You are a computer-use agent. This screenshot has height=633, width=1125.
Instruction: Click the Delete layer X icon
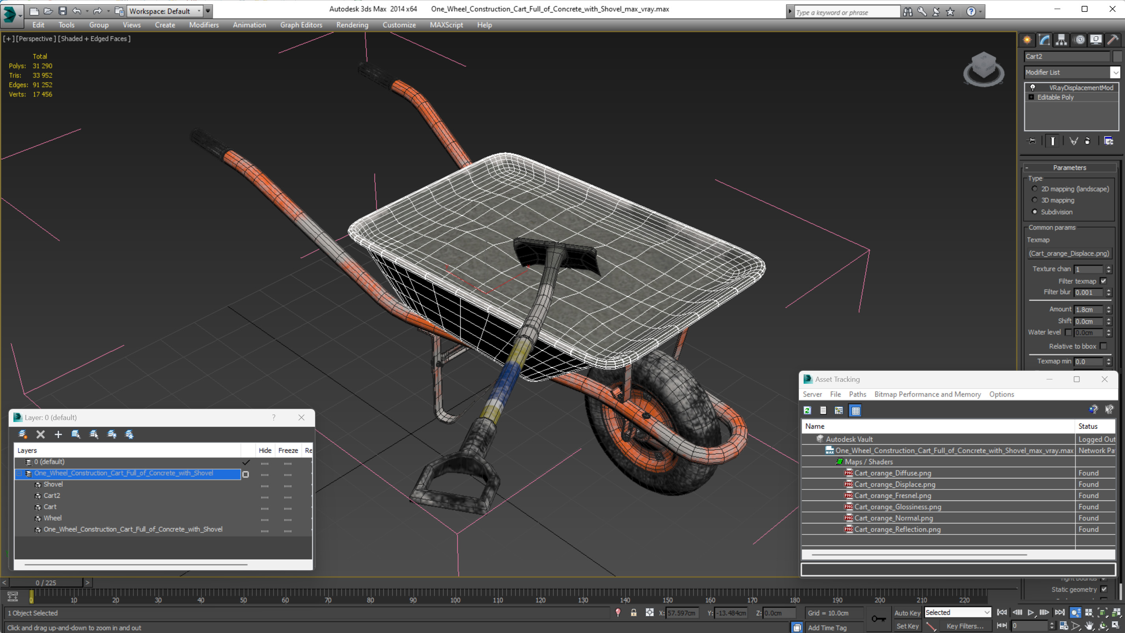tap(41, 434)
